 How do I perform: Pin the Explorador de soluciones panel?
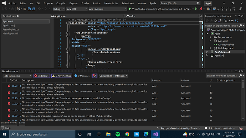click(x=239, y=16)
